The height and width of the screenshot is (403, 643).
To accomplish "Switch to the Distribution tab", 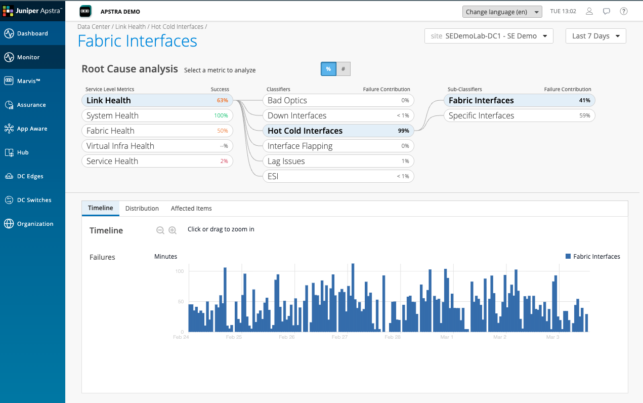I will [142, 208].
